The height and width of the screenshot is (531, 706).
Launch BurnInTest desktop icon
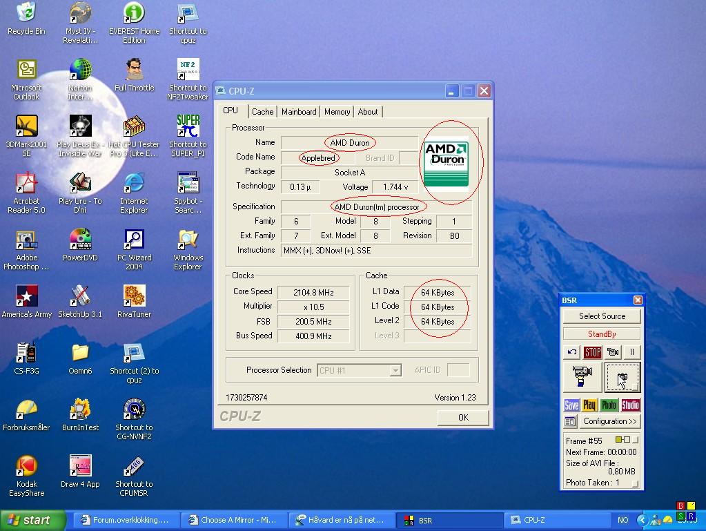pos(80,415)
